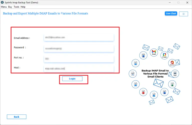Start a Live Chat session
This screenshot has height=125, width=192.
tap(171, 14)
